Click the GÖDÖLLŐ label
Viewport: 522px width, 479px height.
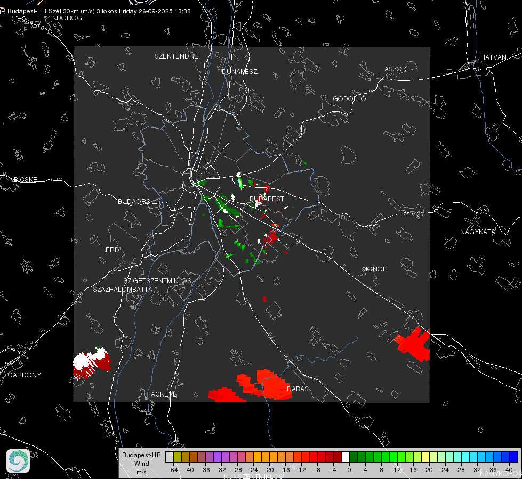349,98
